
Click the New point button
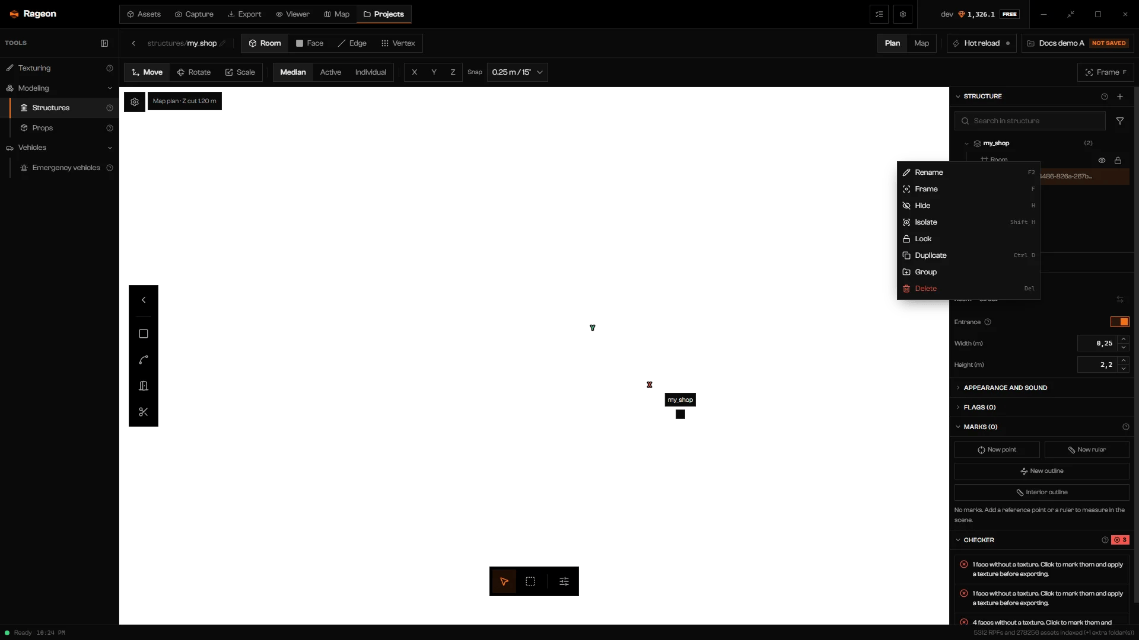(997, 450)
